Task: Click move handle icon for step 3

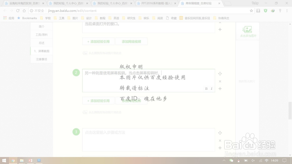Action: (220, 133)
